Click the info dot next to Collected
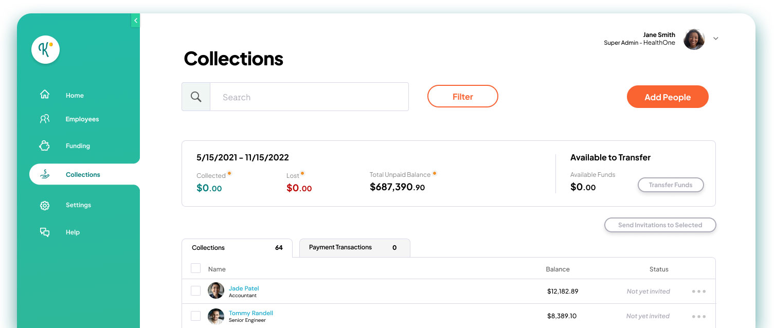774x328 pixels. tap(229, 173)
